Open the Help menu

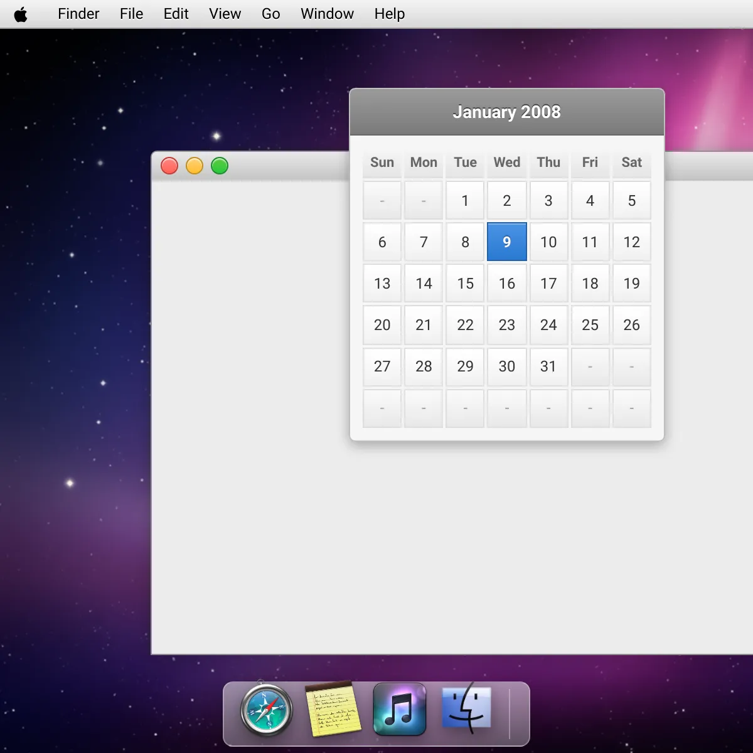(389, 14)
